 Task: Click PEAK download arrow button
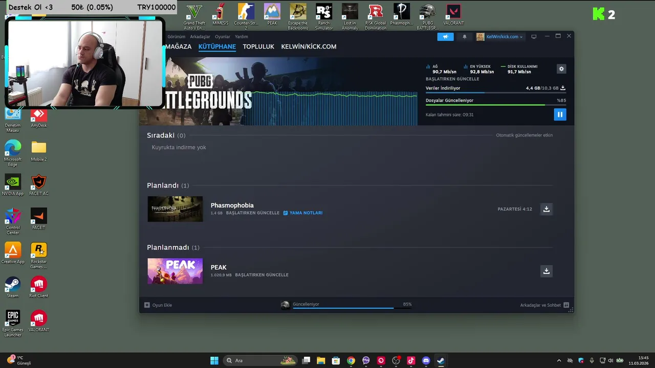tap(547, 271)
